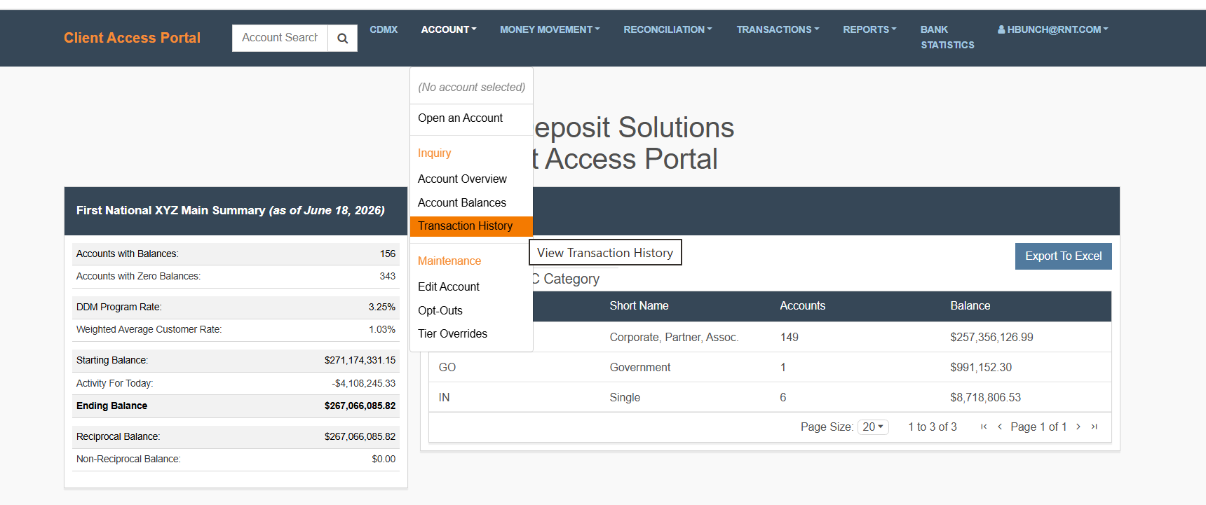Click the Export To Excel button
This screenshot has height=505, width=1206.
point(1063,256)
